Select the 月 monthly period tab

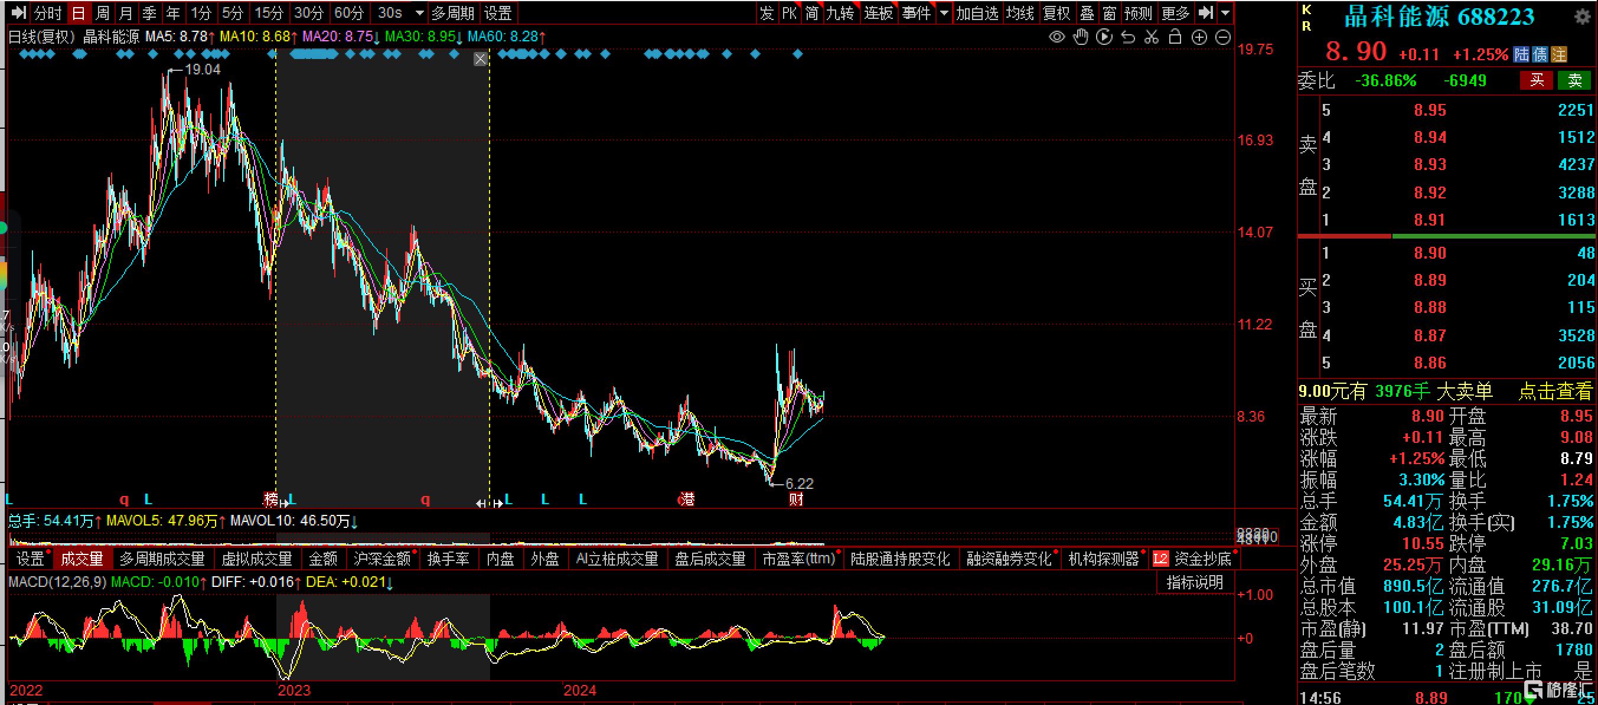coord(126,12)
